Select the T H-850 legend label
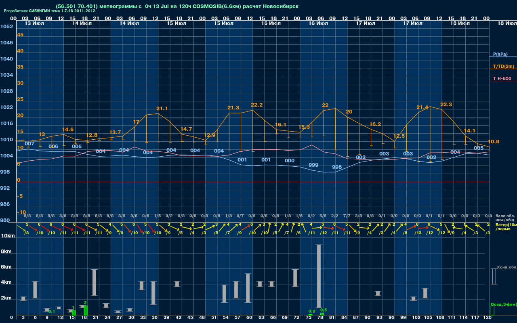 coord(502,78)
